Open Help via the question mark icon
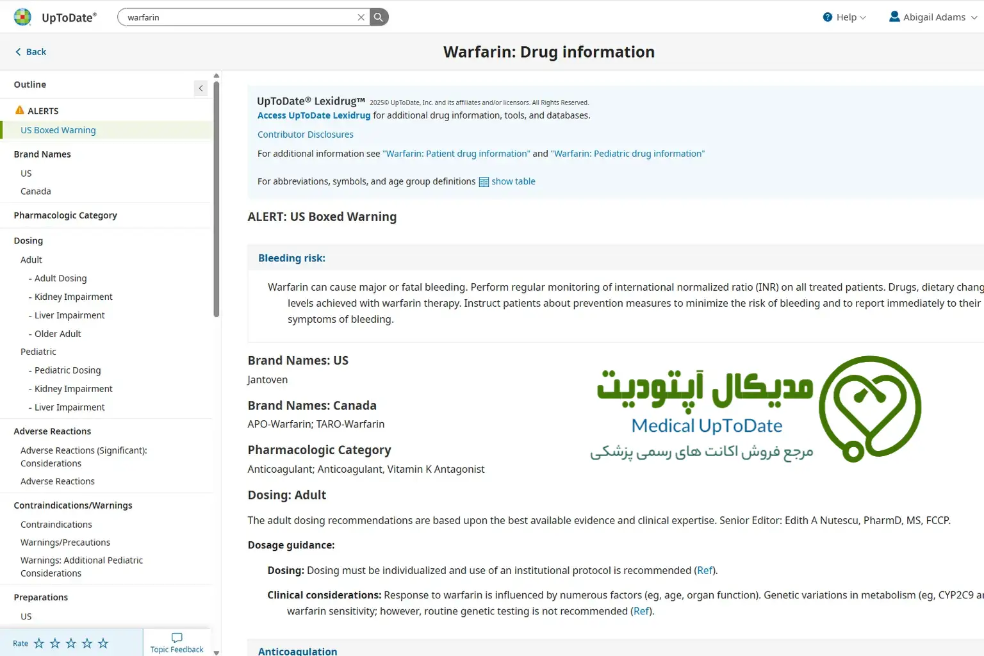The image size is (984, 656). 828,17
